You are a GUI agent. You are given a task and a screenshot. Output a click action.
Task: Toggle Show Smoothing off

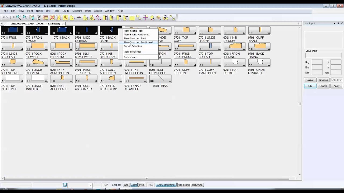(x=166, y=185)
